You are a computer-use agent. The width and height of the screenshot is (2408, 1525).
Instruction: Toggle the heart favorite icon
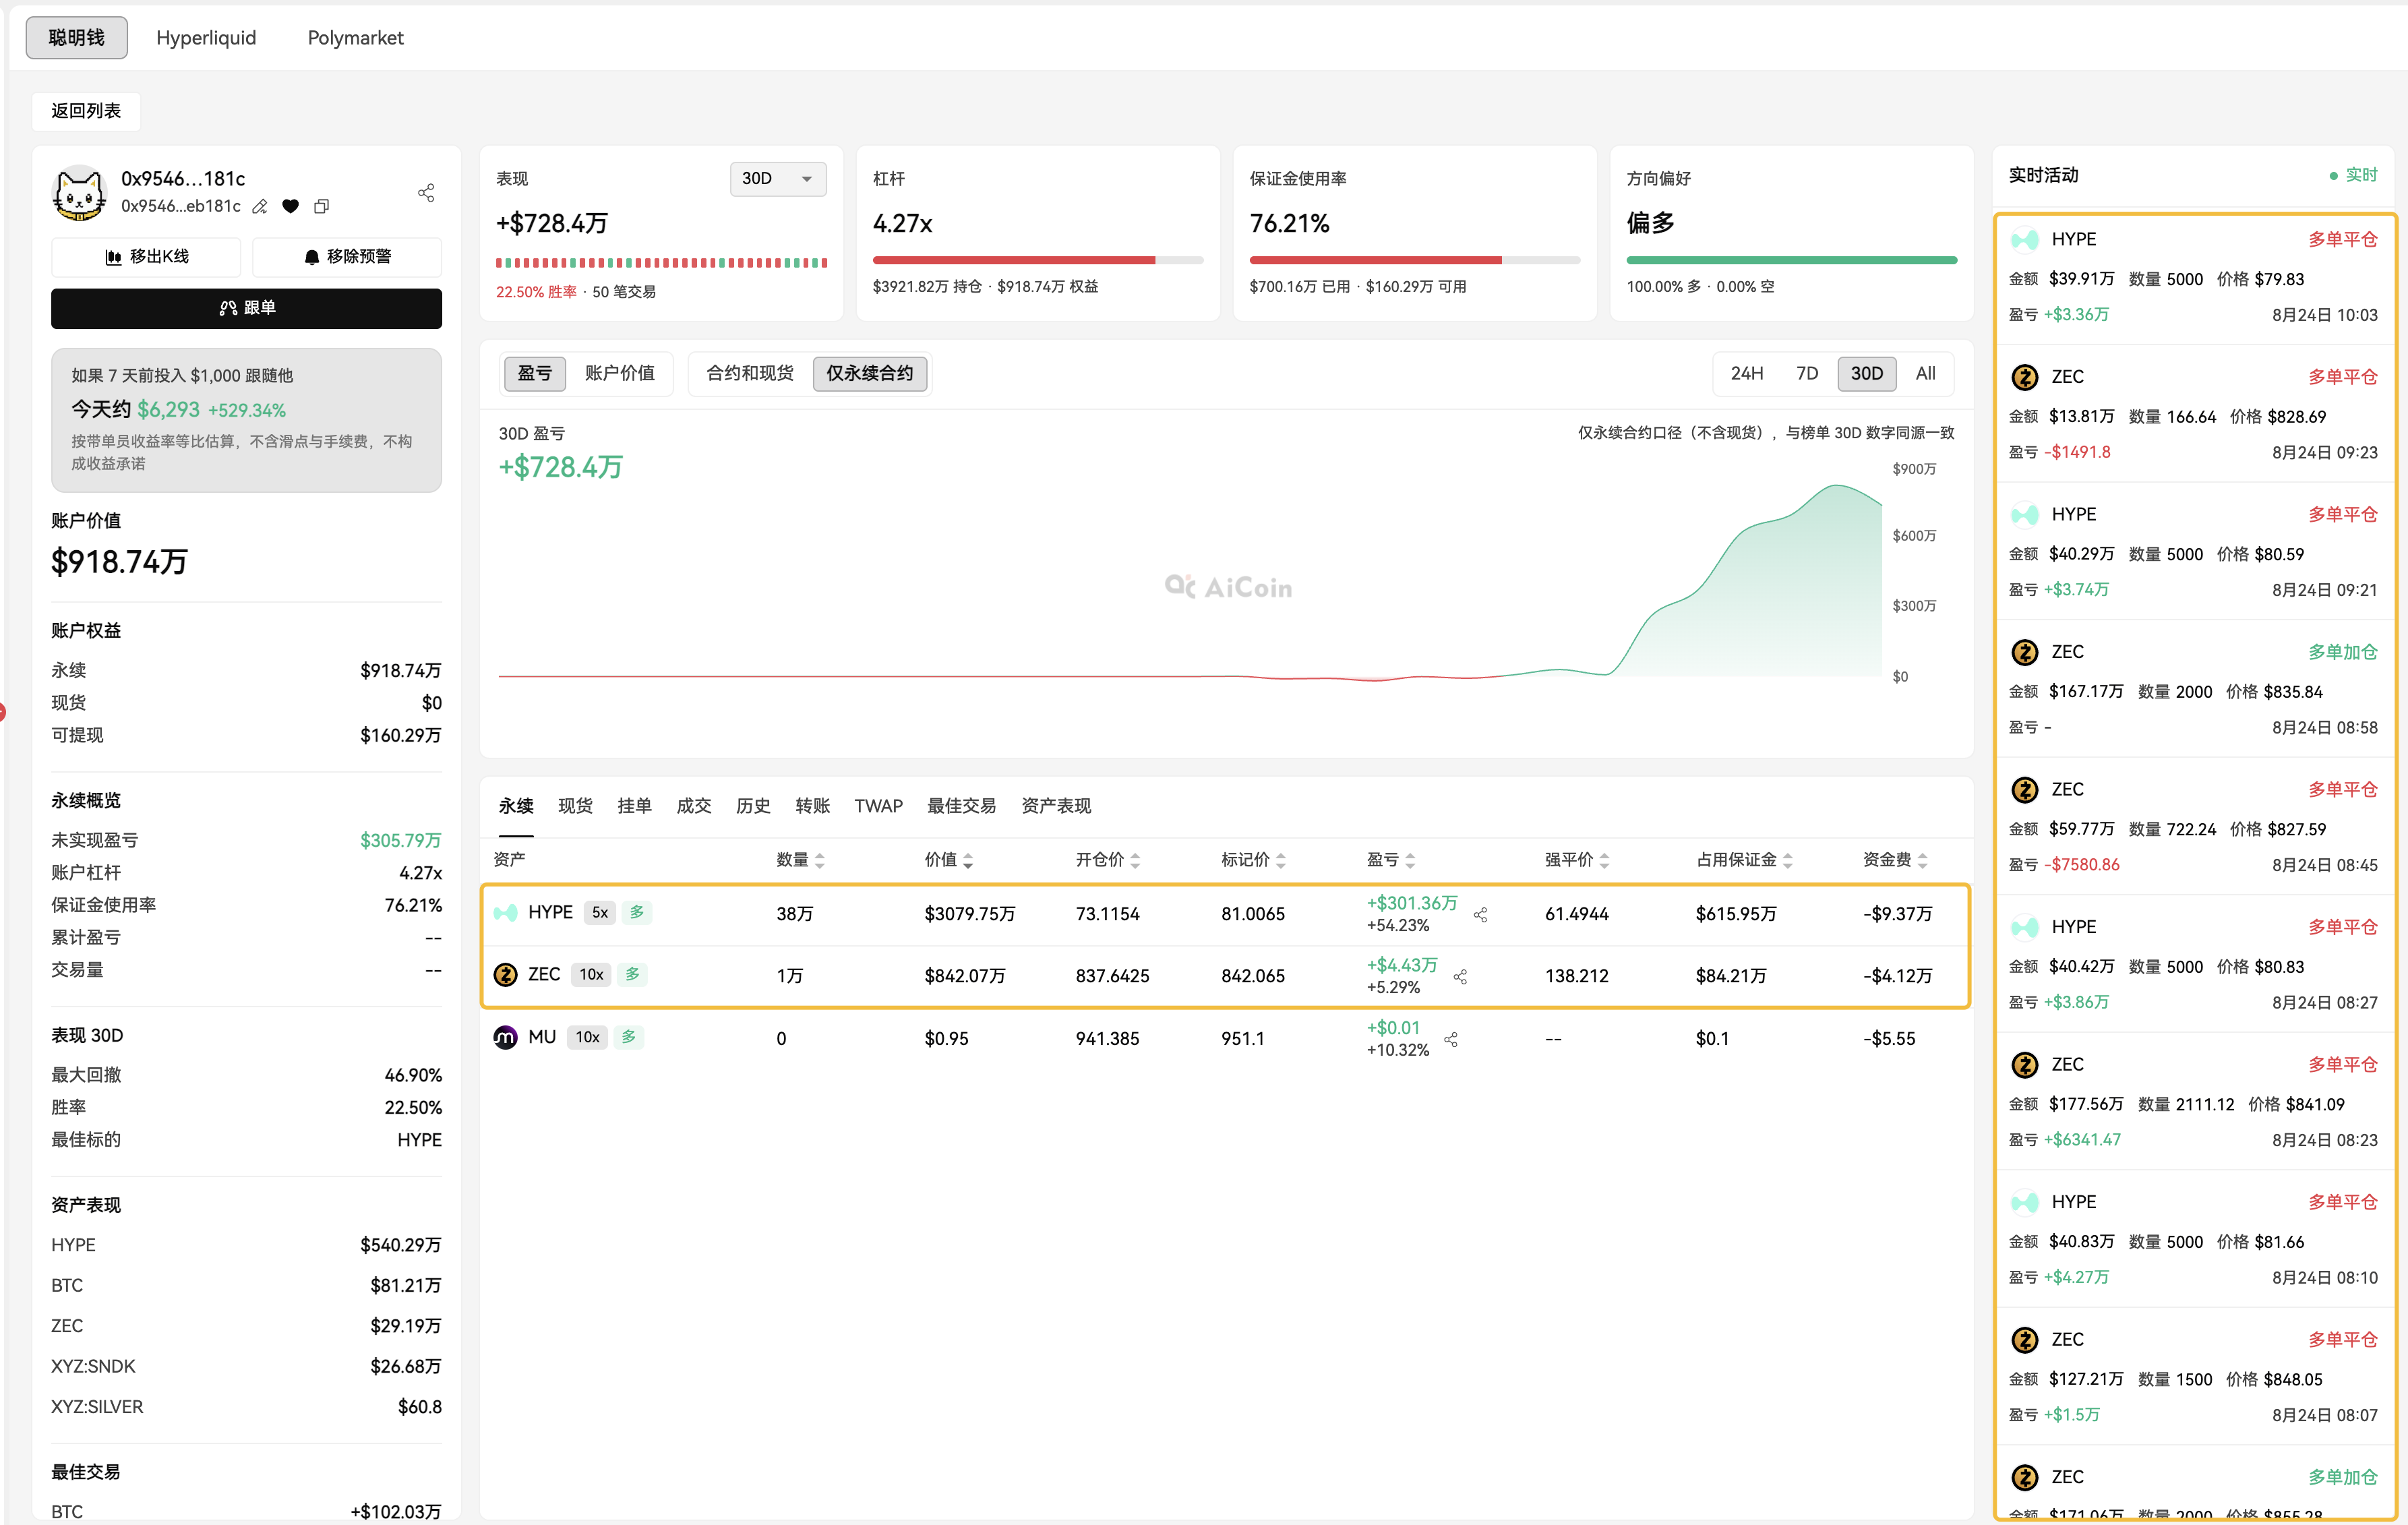point(290,206)
